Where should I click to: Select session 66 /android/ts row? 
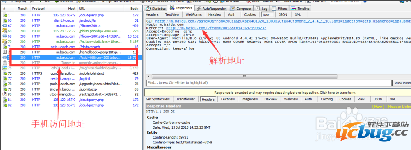point(71,20)
